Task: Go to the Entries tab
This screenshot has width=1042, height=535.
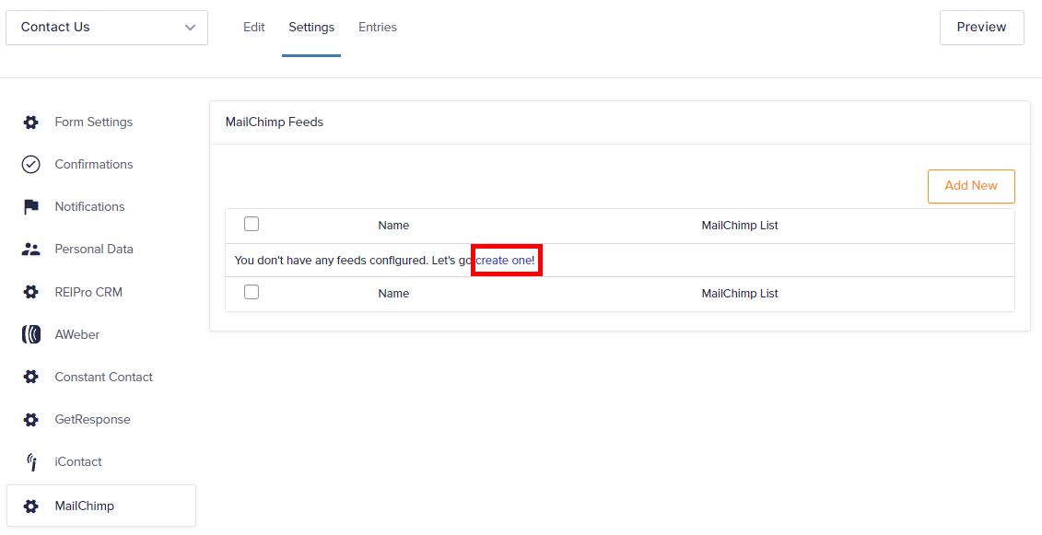Action: coord(378,28)
